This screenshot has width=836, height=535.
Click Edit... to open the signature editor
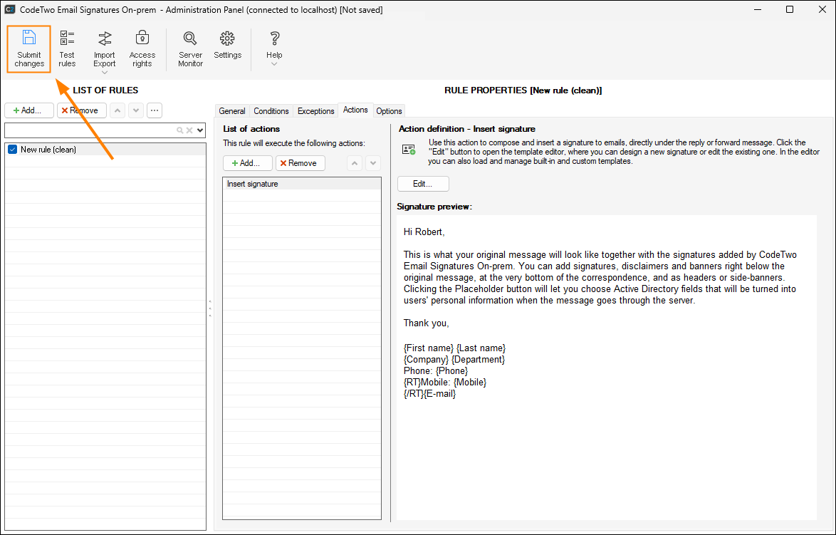[423, 184]
